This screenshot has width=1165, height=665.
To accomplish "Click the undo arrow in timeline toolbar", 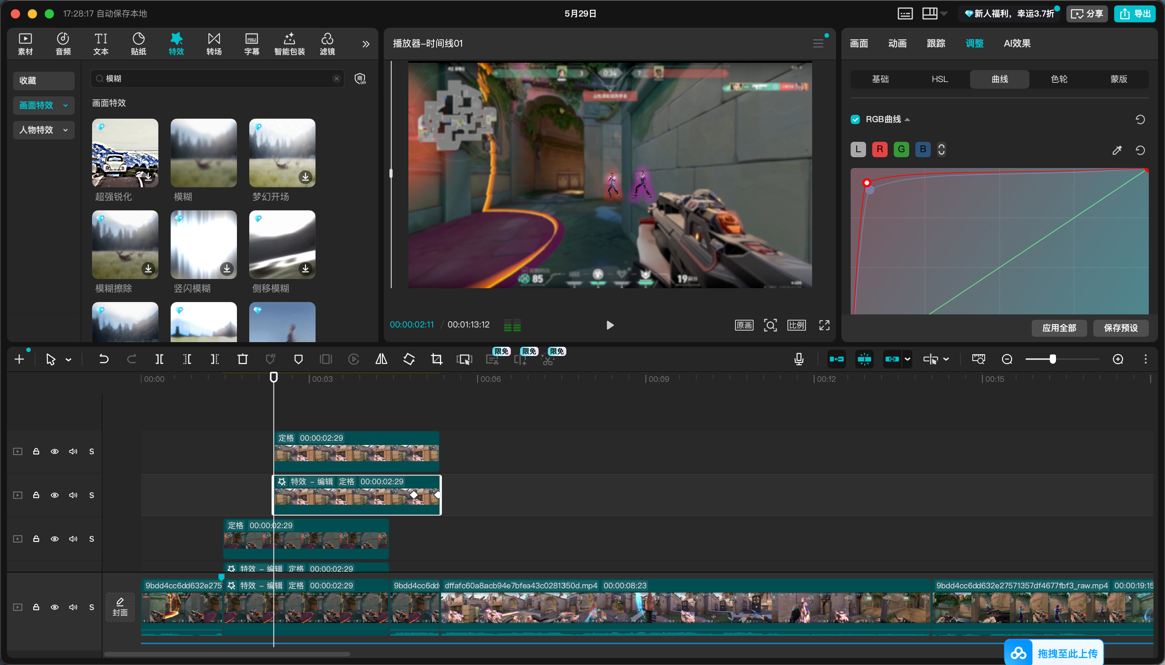I will pyautogui.click(x=104, y=359).
